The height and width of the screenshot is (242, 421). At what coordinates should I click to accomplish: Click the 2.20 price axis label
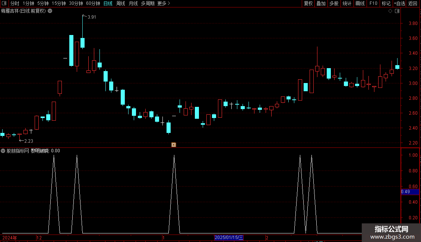413,143
